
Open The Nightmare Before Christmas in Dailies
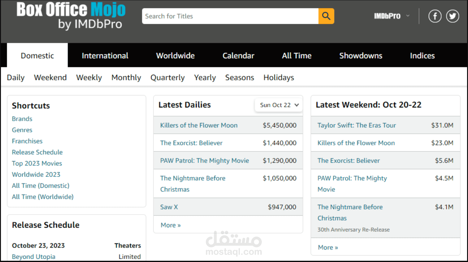(x=193, y=184)
